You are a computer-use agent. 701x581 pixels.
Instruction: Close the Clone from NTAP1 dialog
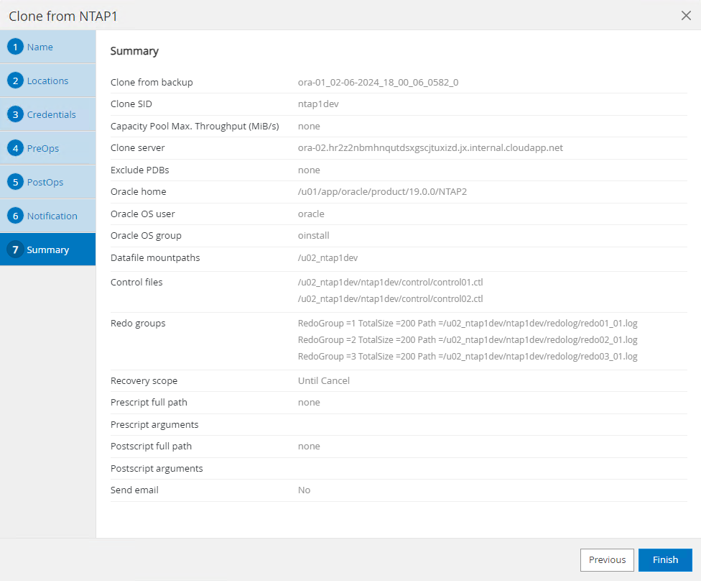tap(686, 16)
